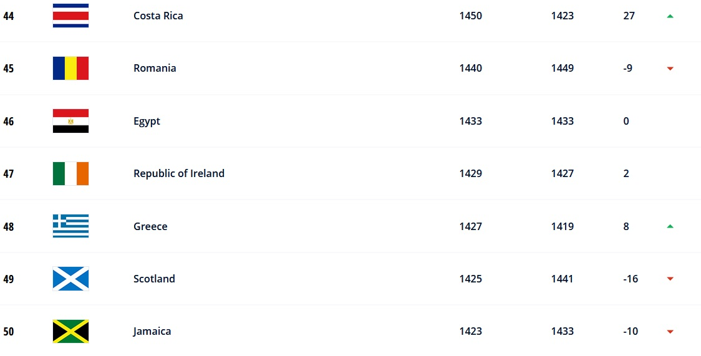Click the Romania flag icon
The image size is (701, 356).
click(70, 68)
